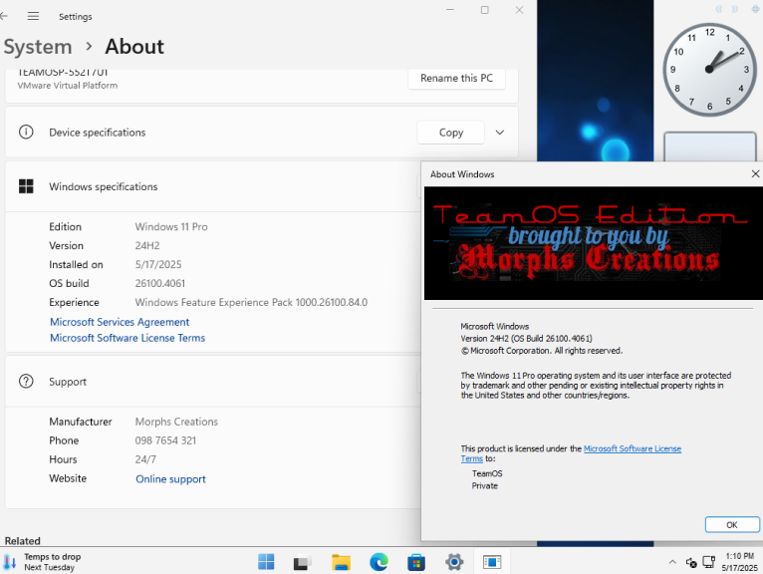This screenshot has height=574, width=763.
Task: Open Microsoft Services Agreement link
Action: coord(120,322)
